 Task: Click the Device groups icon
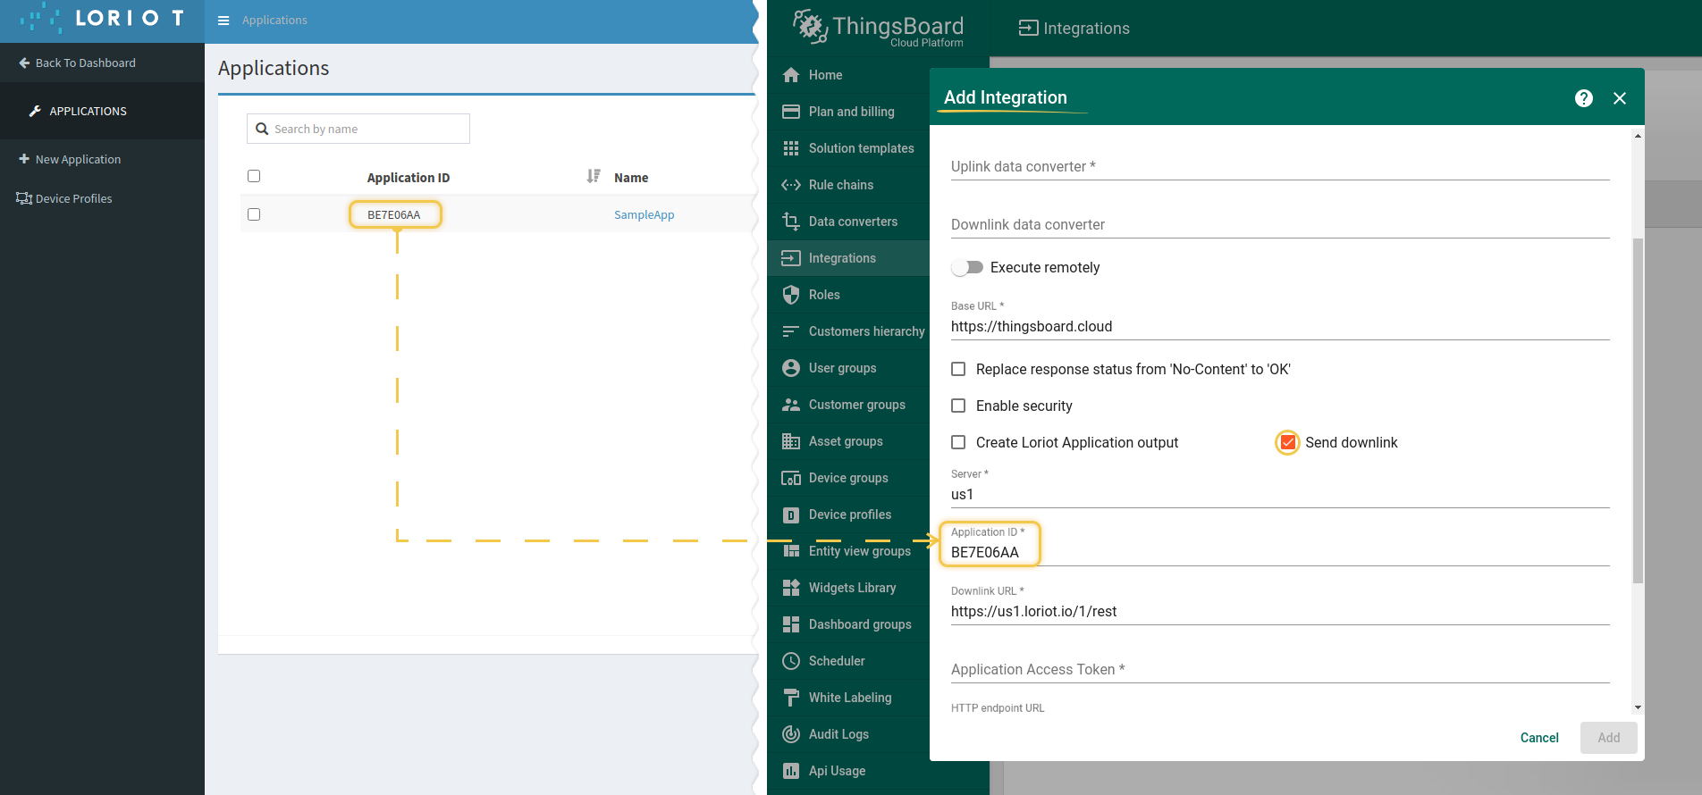(790, 478)
